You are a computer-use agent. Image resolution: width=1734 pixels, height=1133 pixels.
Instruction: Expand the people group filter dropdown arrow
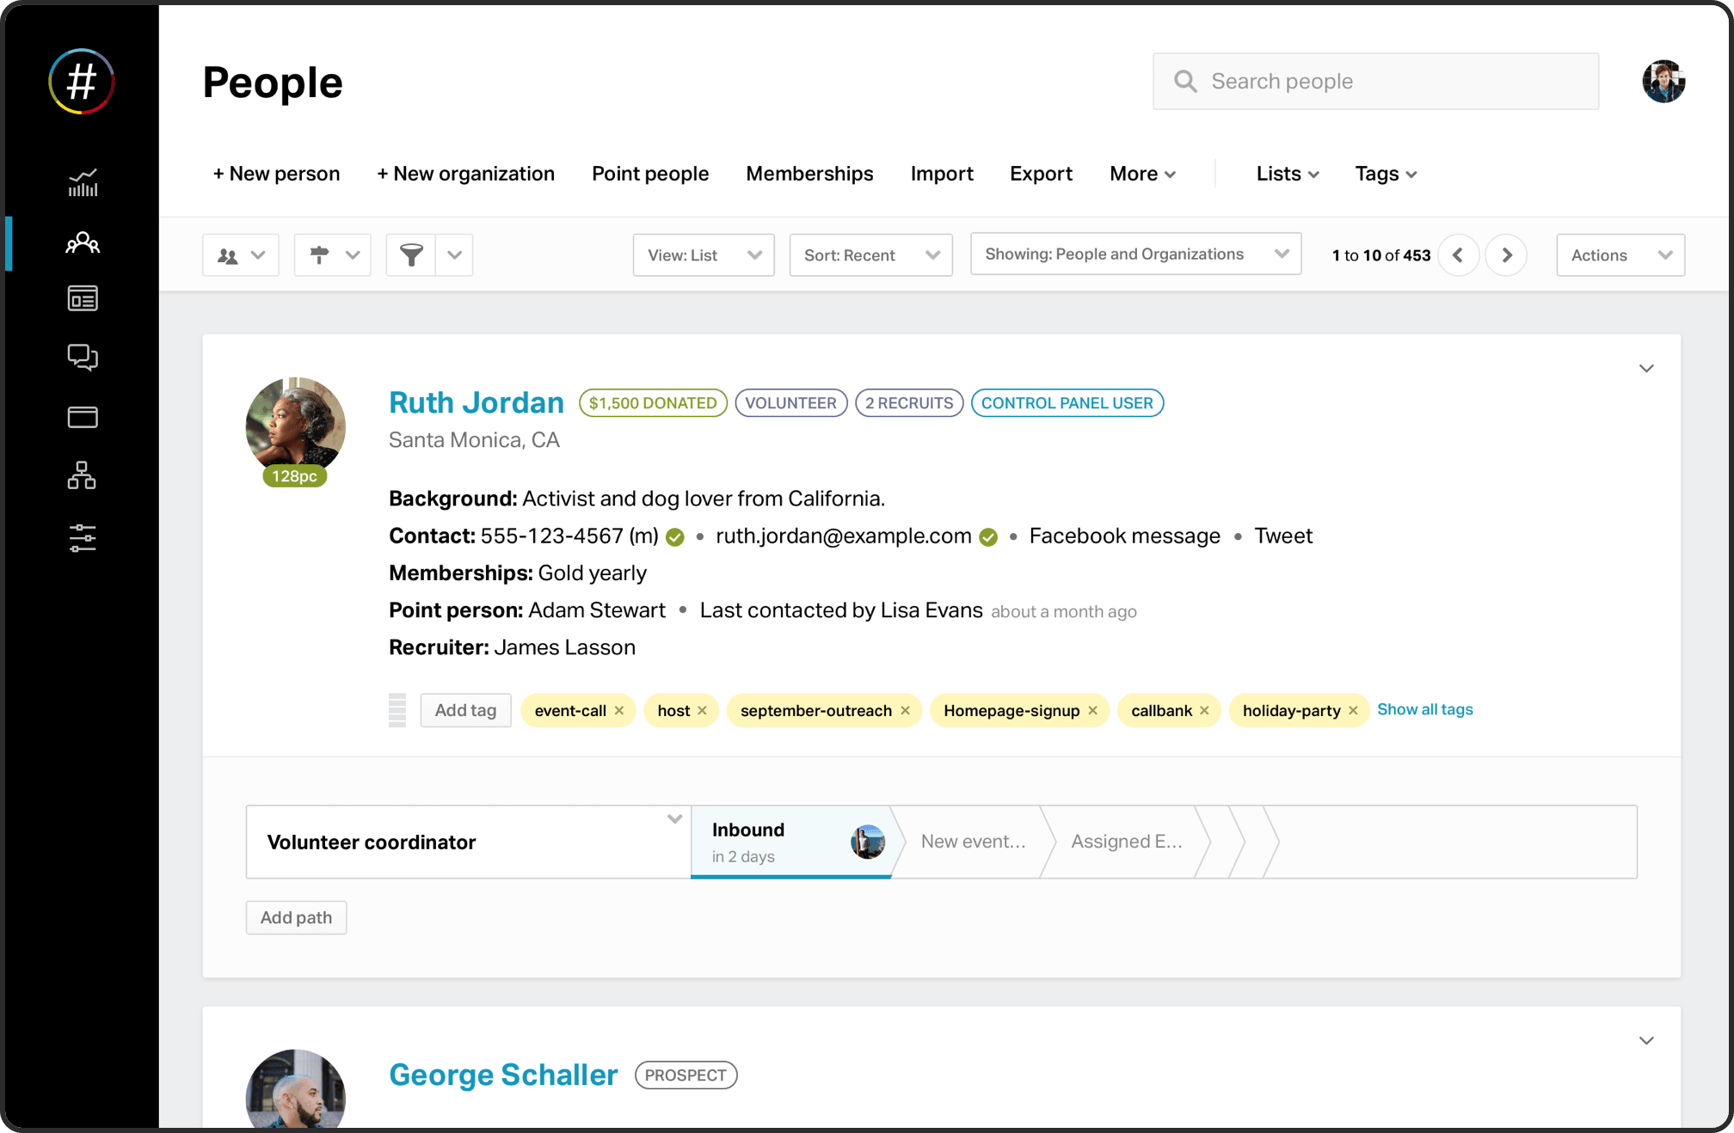tap(258, 255)
